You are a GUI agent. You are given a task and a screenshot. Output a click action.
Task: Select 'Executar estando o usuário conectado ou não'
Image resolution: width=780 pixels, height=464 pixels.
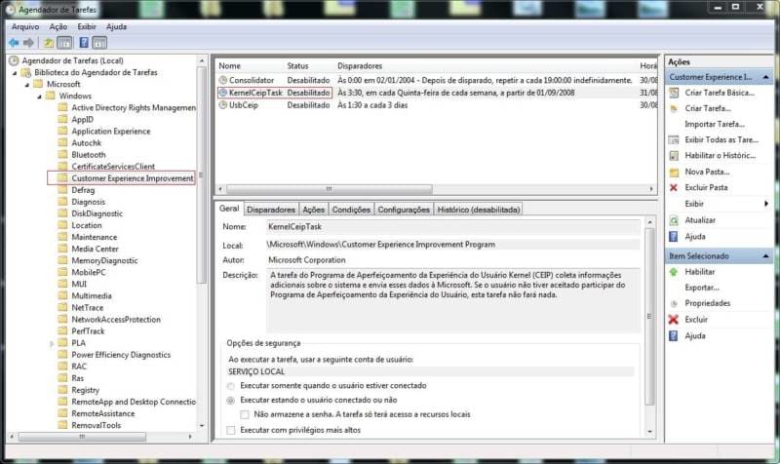(231, 401)
